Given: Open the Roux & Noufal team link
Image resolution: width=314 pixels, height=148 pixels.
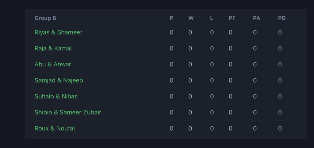Looking at the screenshot, I should click(55, 128).
